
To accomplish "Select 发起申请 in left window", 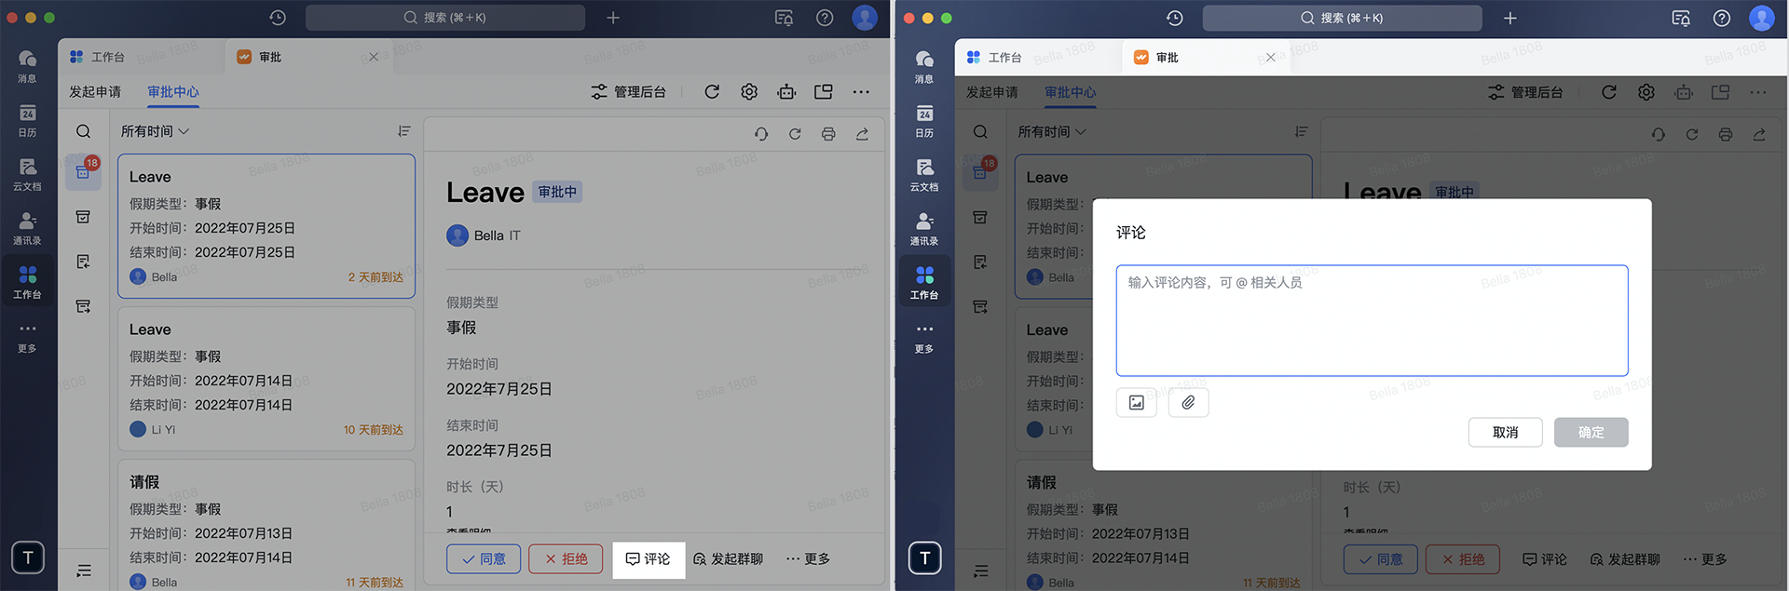I will coord(95,91).
